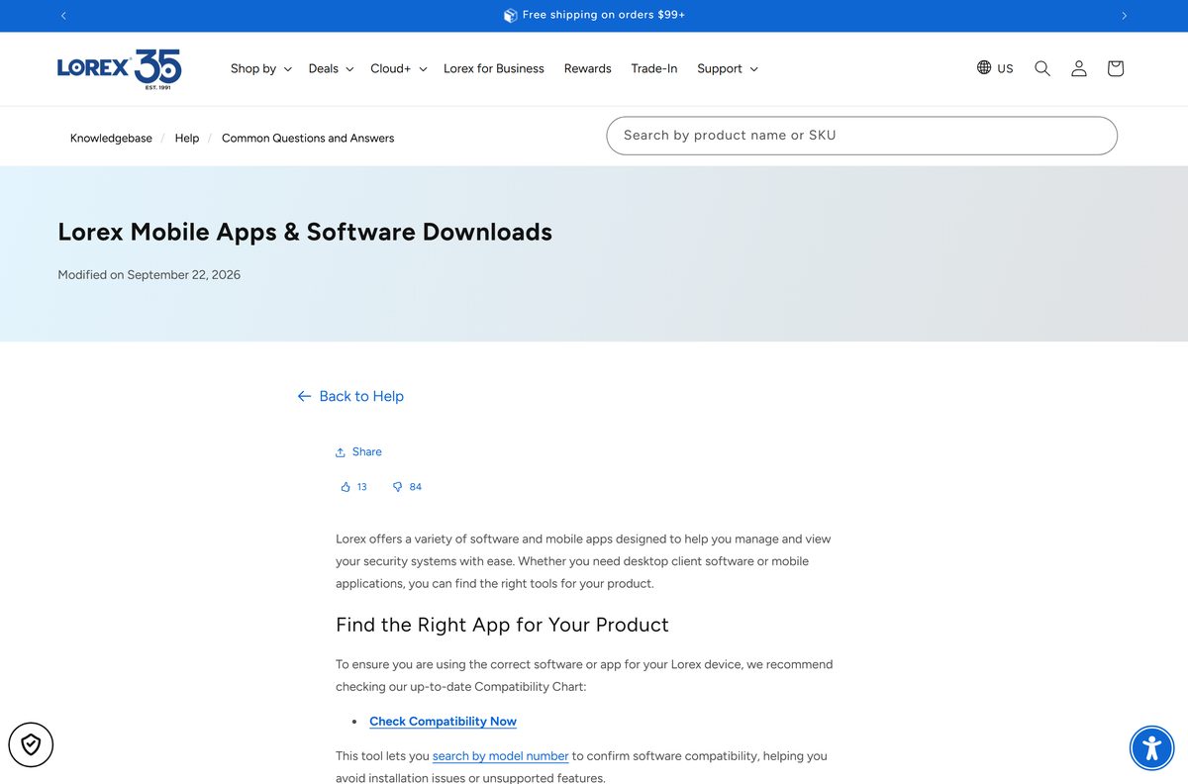Expand the Shop by menu
The width and height of the screenshot is (1188, 784).
pyautogui.click(x=261, y=68)
